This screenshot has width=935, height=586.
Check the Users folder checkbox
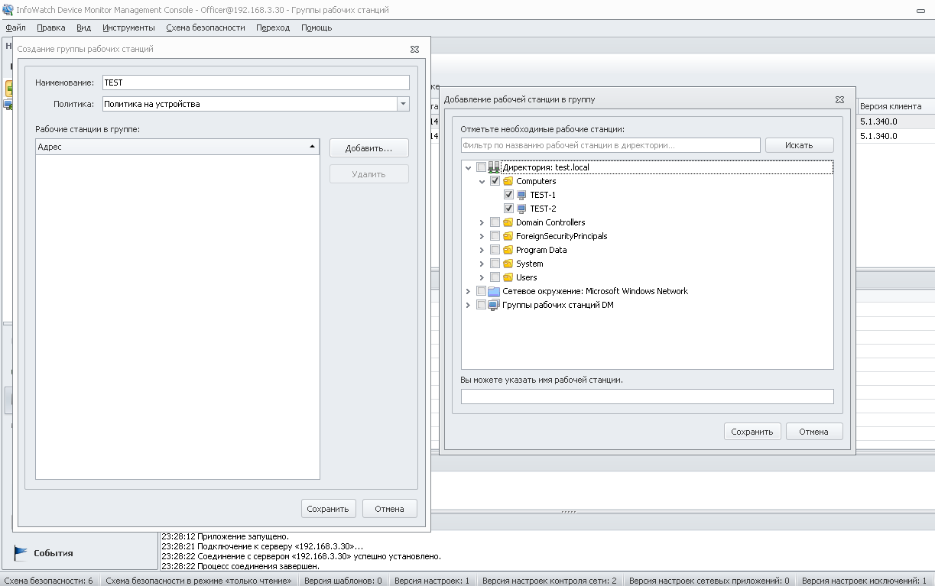pos(495,277)
